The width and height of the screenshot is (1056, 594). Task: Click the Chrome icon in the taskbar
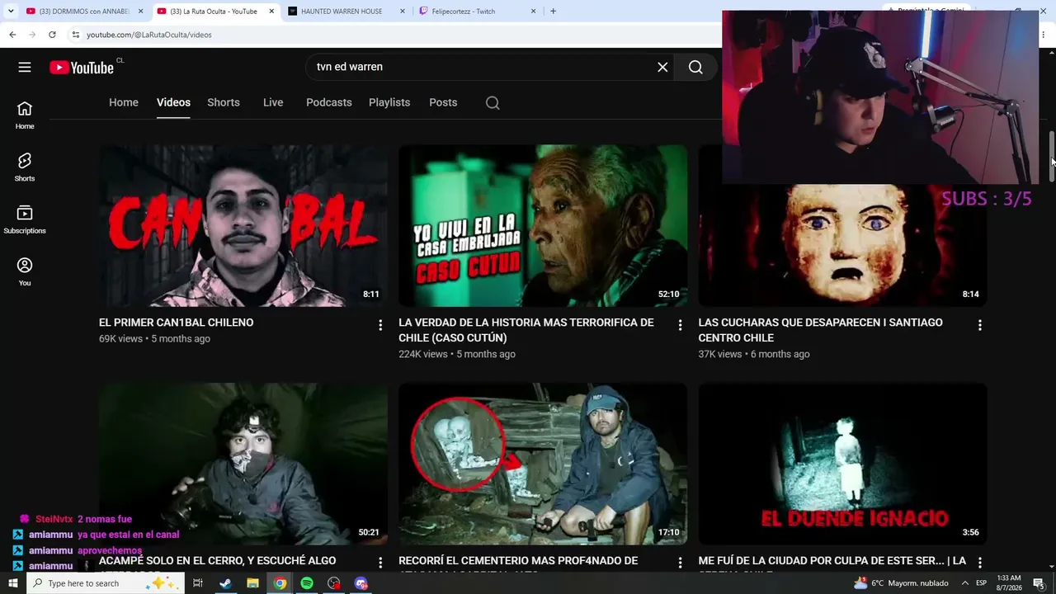pyautogui.click(x=280, y=583)
